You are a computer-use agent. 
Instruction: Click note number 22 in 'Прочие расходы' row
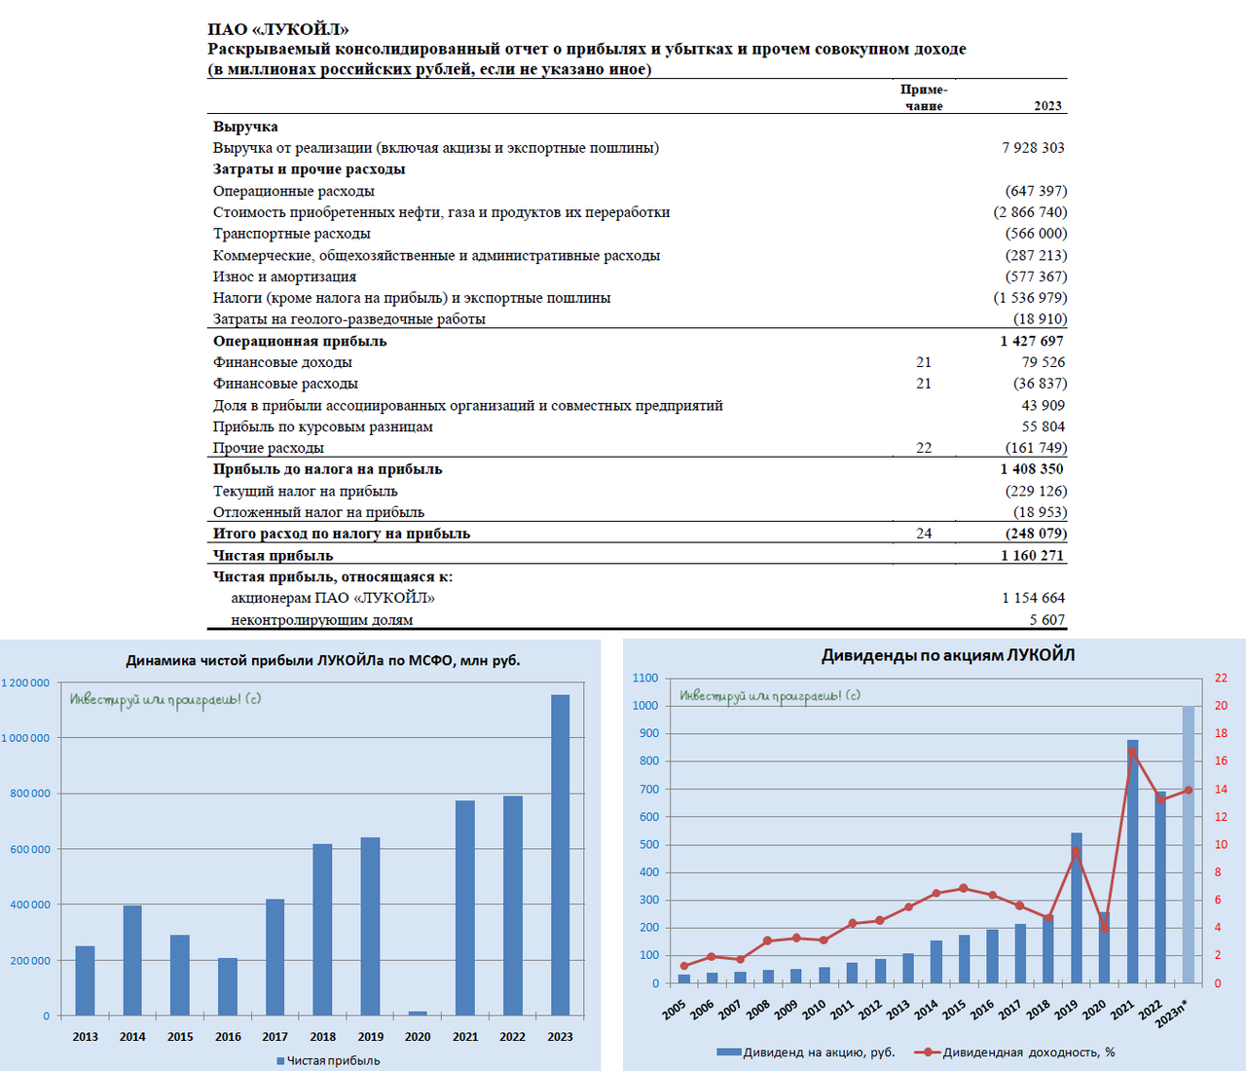click(x=924, y=448)
